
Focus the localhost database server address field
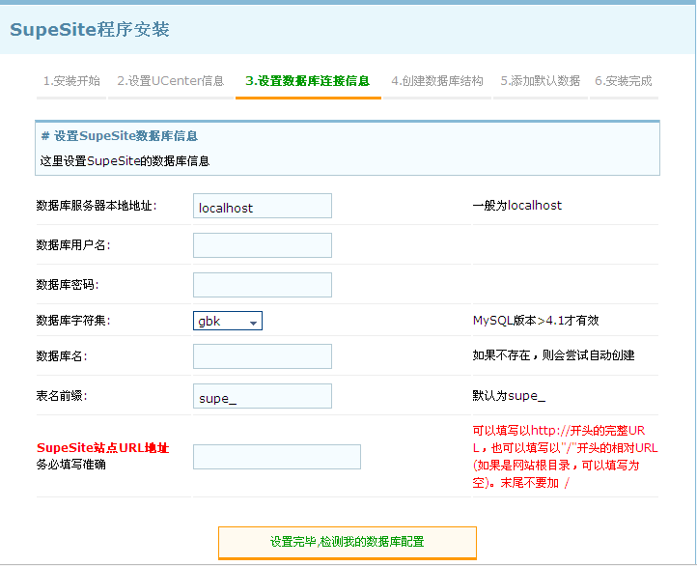pyautogui.click(x=263, y=206)
